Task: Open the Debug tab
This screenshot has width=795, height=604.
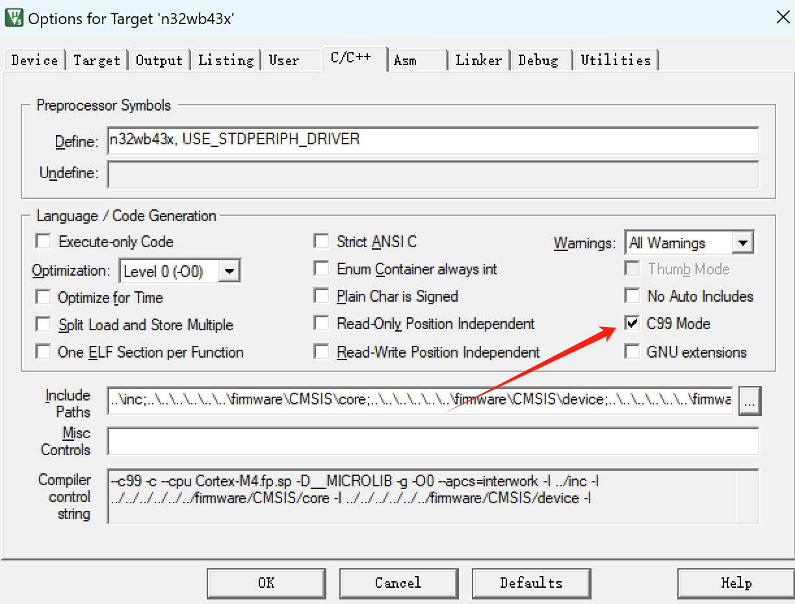Action: pos(538,60)
